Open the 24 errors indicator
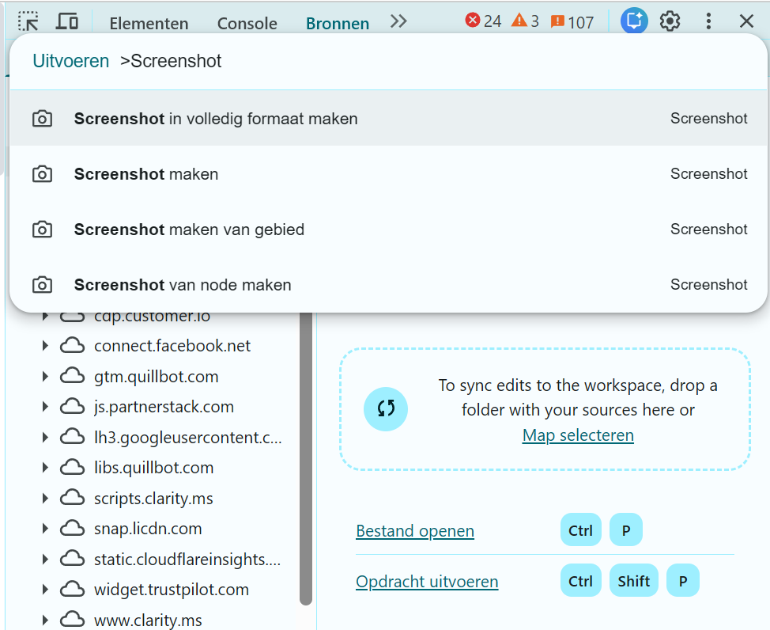 (x=483, y=21)
